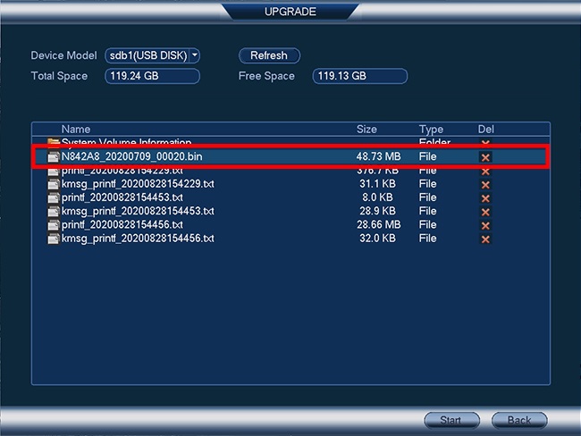Screen dimensions: 581x436
Task: Click the Type column header
Action: click(x=431, y=130)
